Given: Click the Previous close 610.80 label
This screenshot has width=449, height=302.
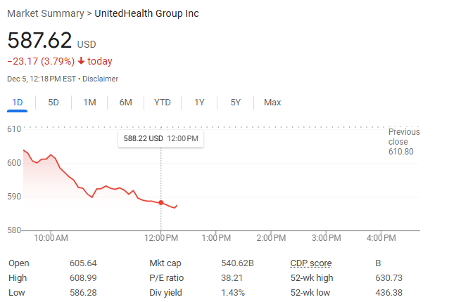Looking at the screenshot, I should pyautogui.click(x=403, y=141).
